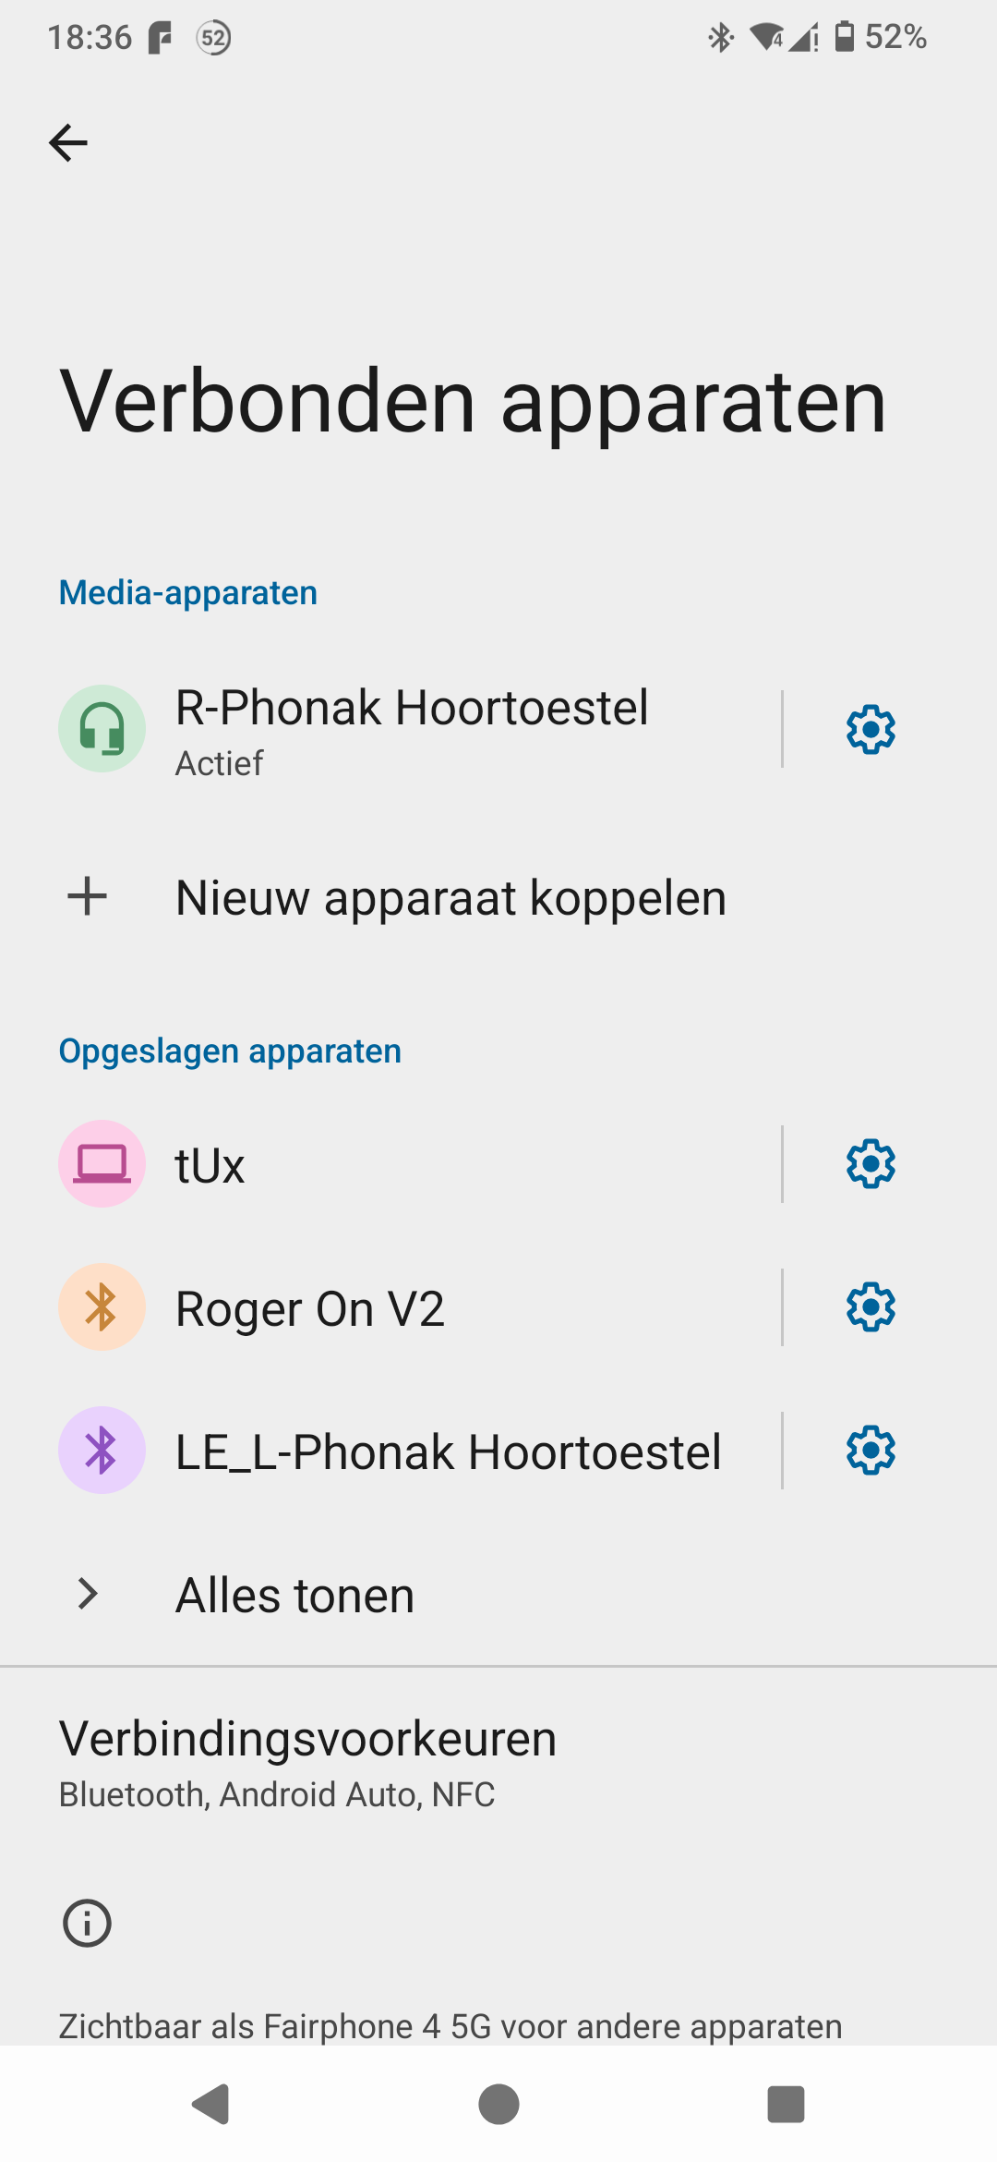Screen dimensions: 997x2162
Task: Tap the orange Bluetooth icon for Roger On
Action: (102, 1307)
